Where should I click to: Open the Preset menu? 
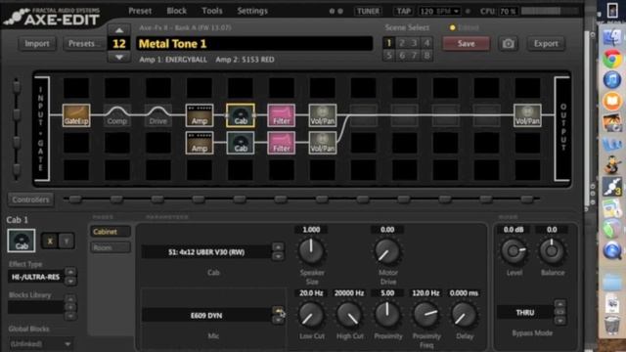click(x=140, y=11)
